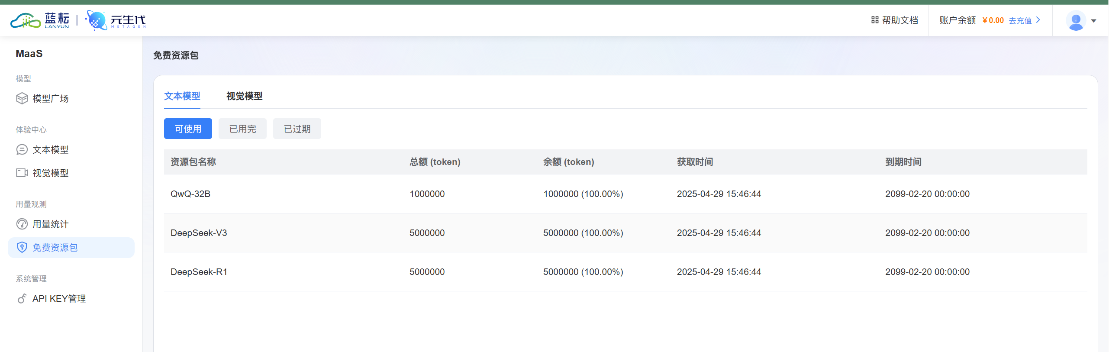Click DeepSeek-V3 remaining balance 5000000 (100.00%)
The width and height of the screenshot is (1109, 352).
583,233
